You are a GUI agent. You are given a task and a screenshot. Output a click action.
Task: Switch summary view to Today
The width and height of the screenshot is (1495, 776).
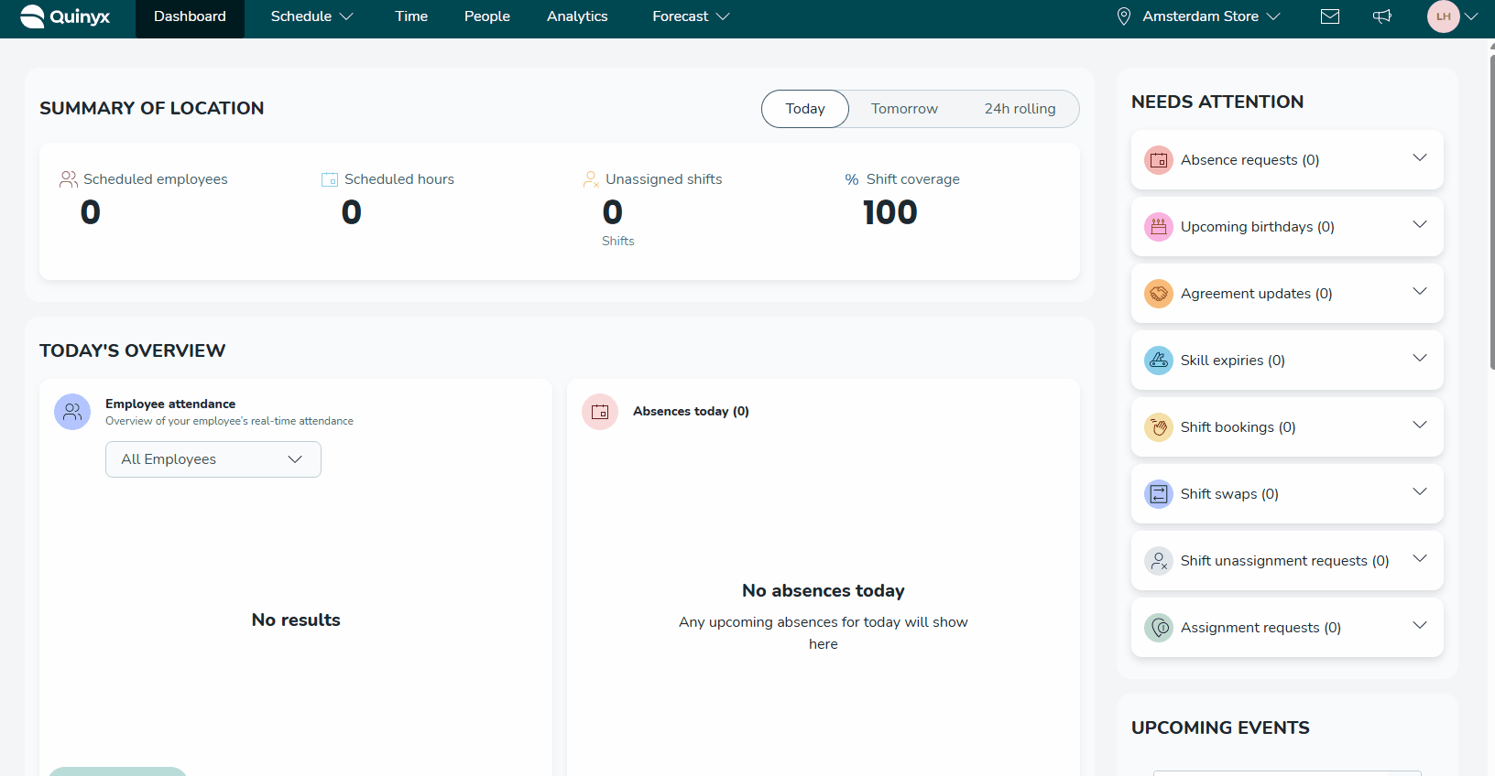tap(804, 109)
